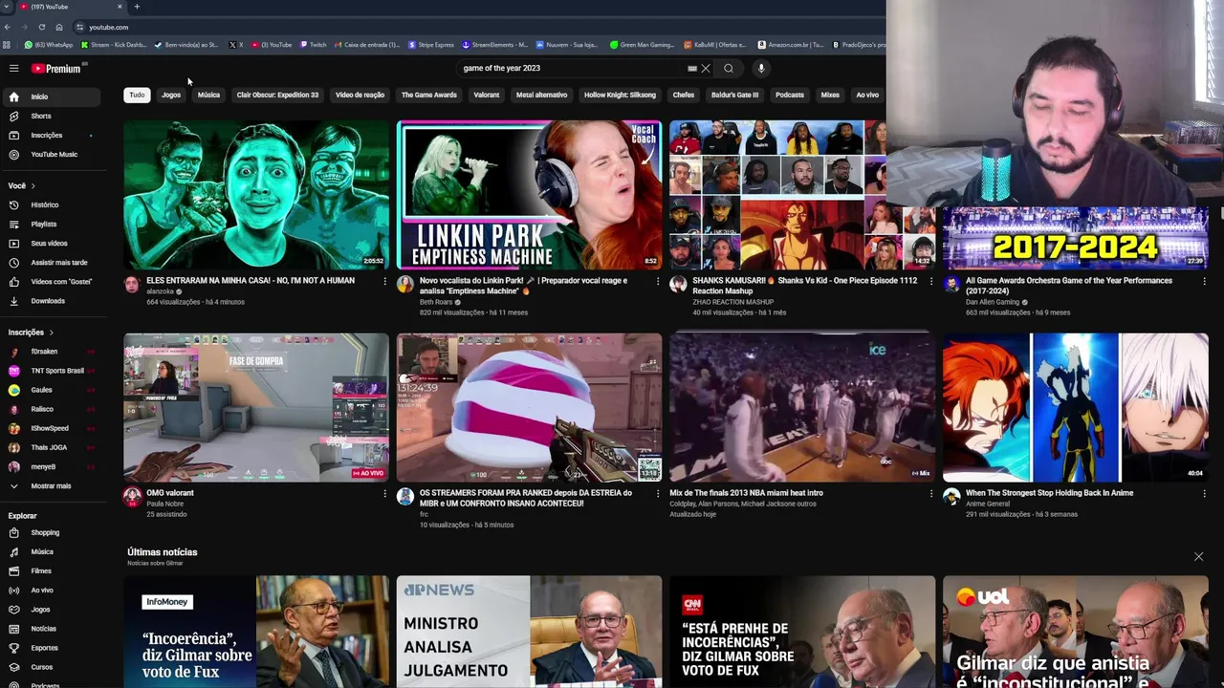Image resolution: width=1224 pixels, height=688 pixels.
Task: Select the Tudo filter chip
Action: point(137,95)
